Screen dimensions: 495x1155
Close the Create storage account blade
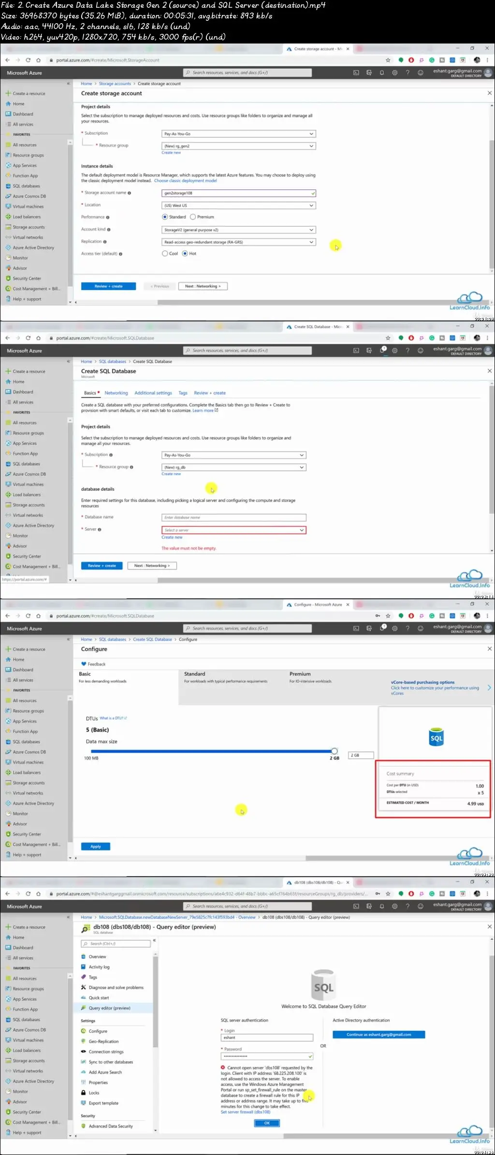(489, 93)
